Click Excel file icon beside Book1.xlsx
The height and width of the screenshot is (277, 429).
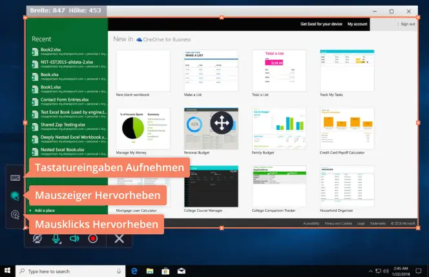[x=35, y=89]
